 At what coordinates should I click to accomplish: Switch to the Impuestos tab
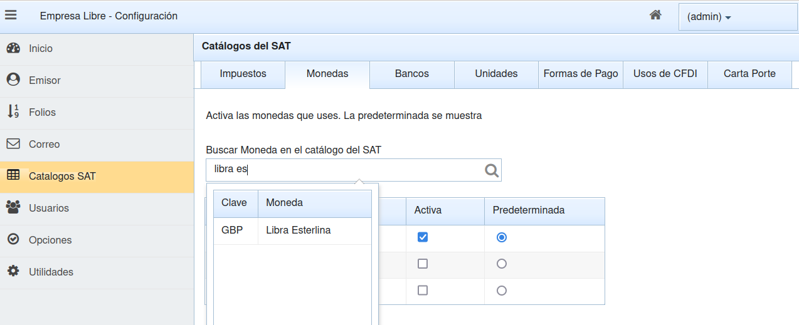243,74
